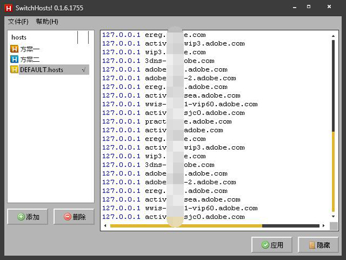Click the vertical scrollbar down arrow
The width and height of the screenshot is (346, 260).
tap(333, 217)
